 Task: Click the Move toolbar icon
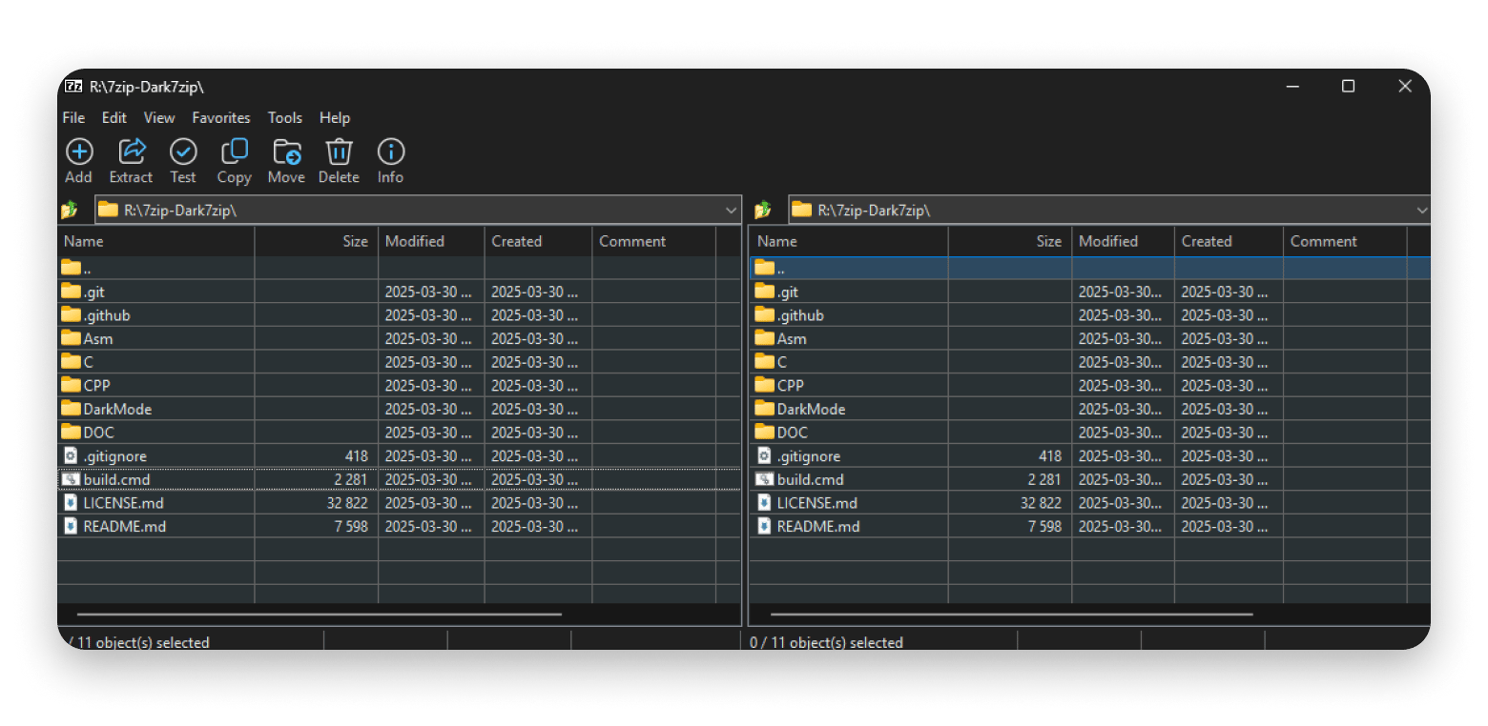click(286, 152)
